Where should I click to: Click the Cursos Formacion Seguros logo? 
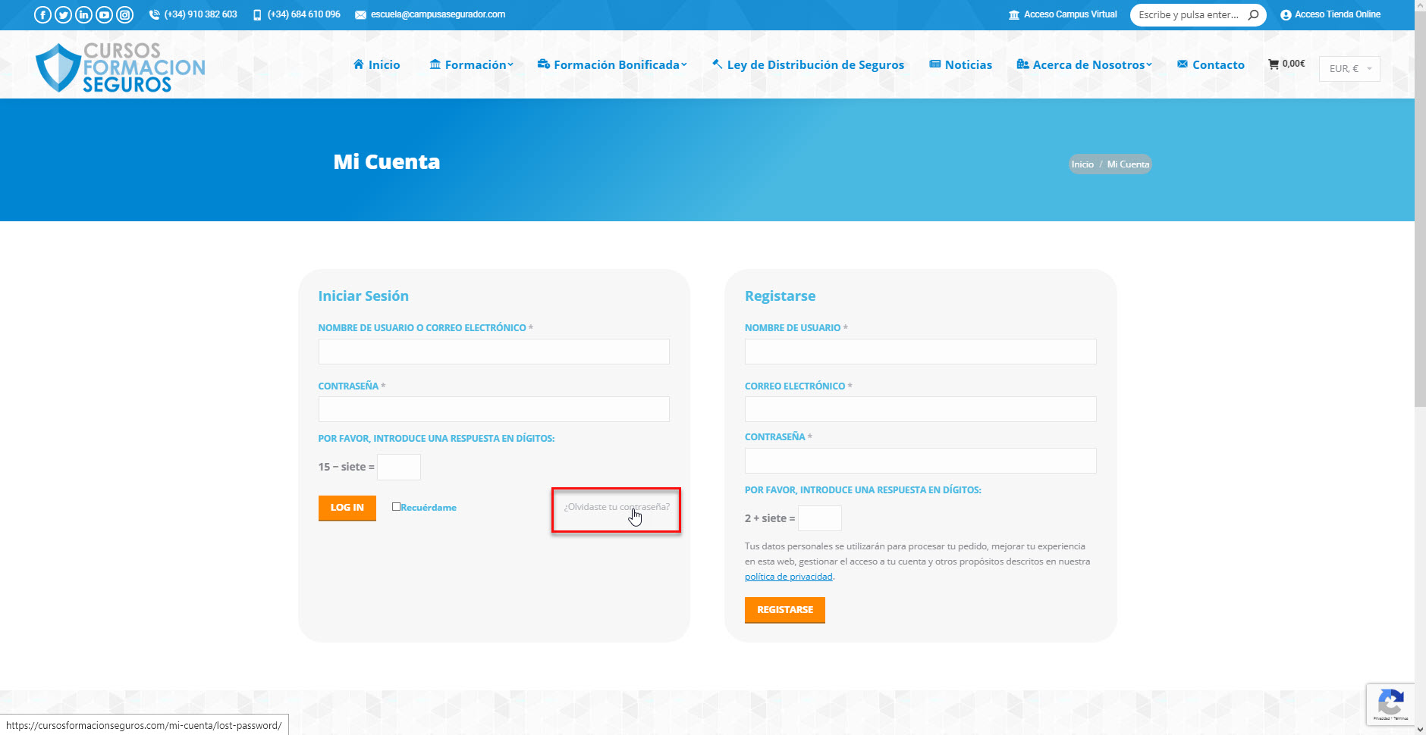tap(121, 67)
